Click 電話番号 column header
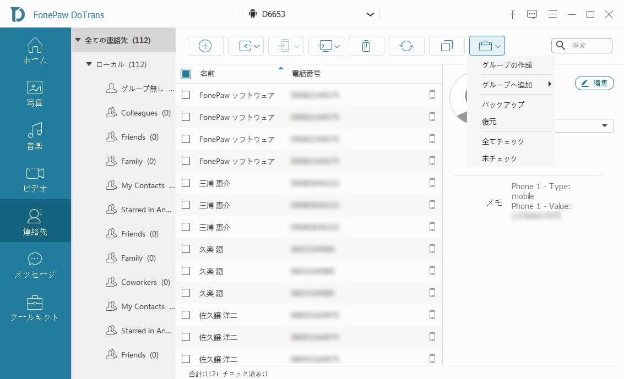Image resolution: width=624 pixels, height=379 pixels. click(x=306, y=74)
